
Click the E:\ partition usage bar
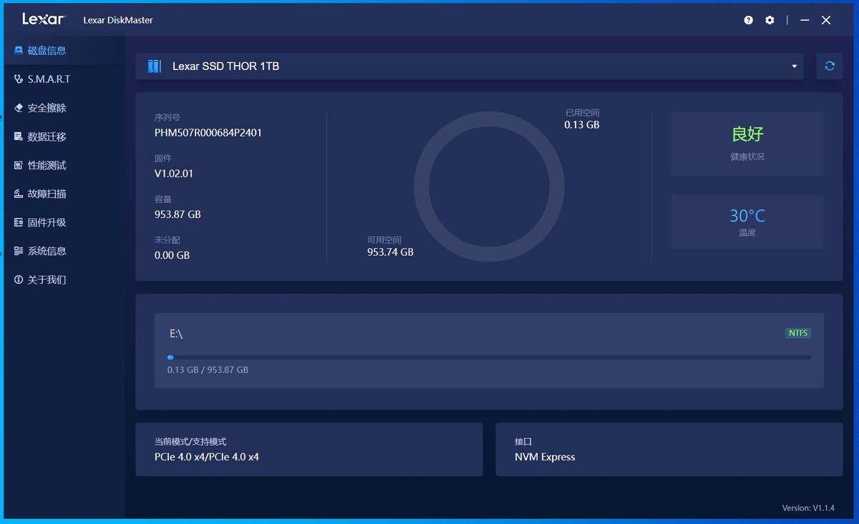489,357
